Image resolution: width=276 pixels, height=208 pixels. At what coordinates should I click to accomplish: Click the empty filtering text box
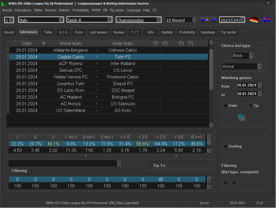point(63,163)
